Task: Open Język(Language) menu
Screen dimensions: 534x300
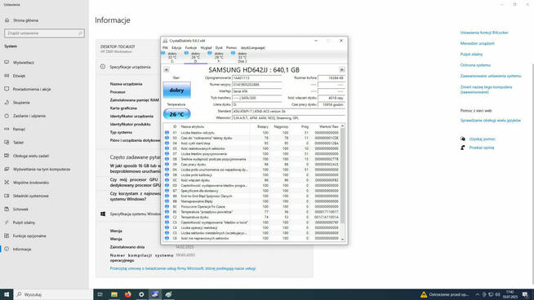Action: 252,48
